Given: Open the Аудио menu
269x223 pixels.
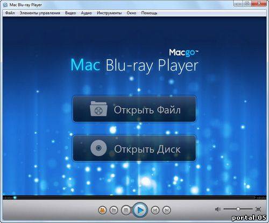Looking at the screenshot, I should pos(86,13).
